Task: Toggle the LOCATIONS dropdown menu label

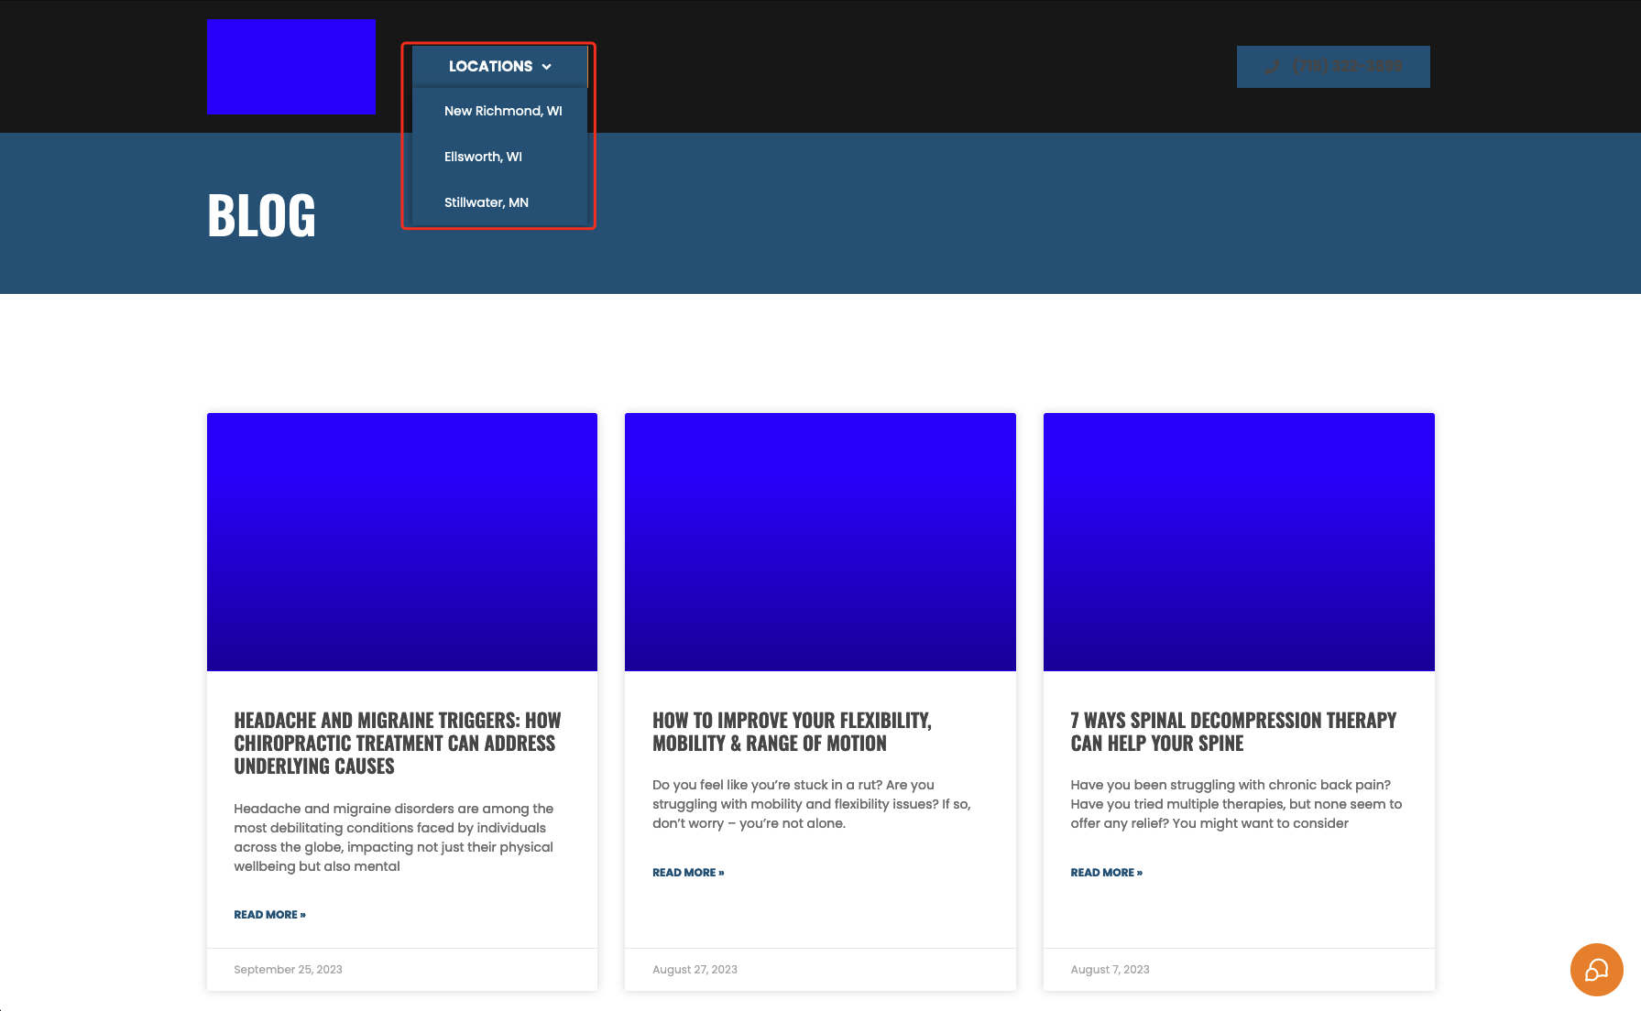Action: point(490,67)
